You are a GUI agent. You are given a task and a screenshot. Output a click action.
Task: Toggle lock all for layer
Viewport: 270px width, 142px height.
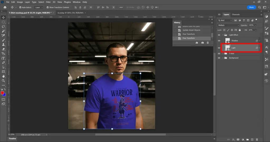pos(240,30)
